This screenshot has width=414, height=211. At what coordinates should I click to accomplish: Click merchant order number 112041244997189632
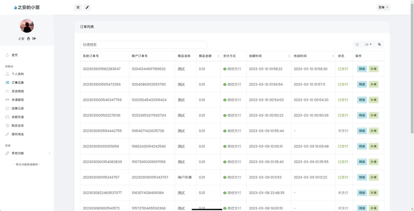[149, 69]
